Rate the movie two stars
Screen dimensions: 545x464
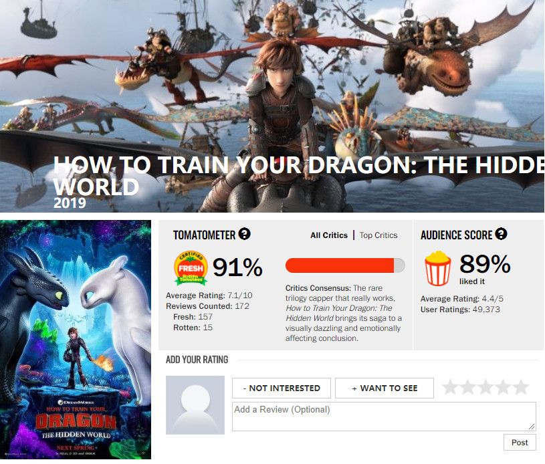pyautogui.click(x=468, y=387)
